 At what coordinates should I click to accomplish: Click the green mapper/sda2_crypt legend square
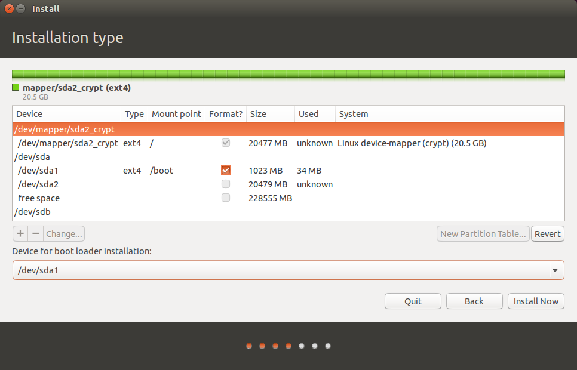(16, 88)
